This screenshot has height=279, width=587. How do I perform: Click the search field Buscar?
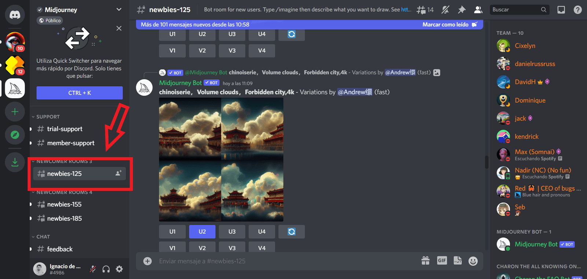coord(519,10)
